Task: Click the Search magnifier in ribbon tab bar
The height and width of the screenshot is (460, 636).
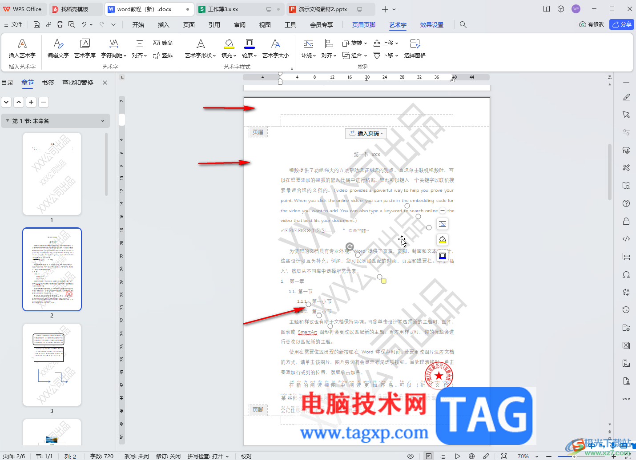Action: tap(463, 25)
